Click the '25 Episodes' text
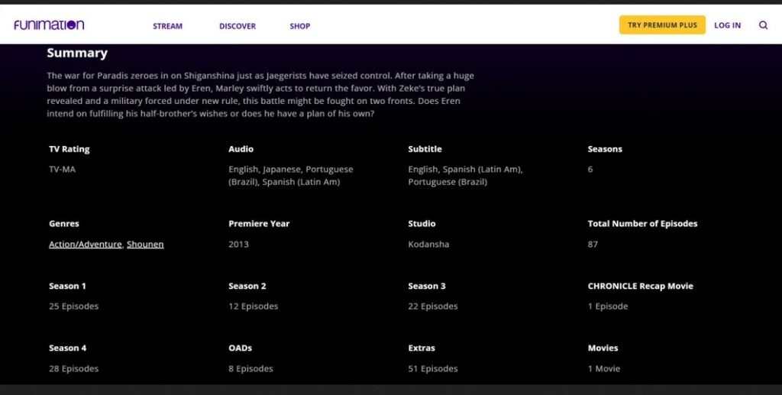This screenshot has height=395, width=782. pyautogui.click(x=74, y=306)
